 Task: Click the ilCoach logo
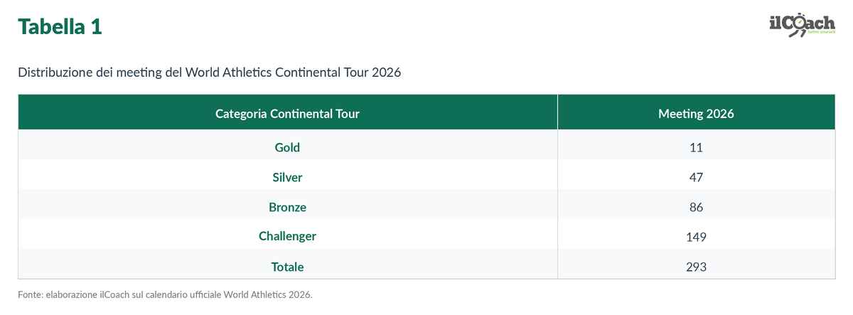802,25
